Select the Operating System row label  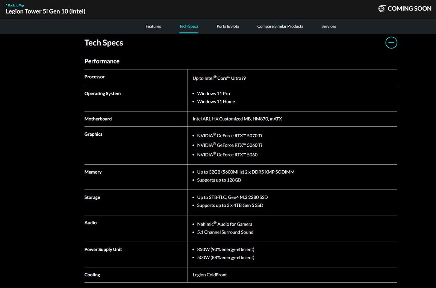pyautogui.click(x=102, y=94)
